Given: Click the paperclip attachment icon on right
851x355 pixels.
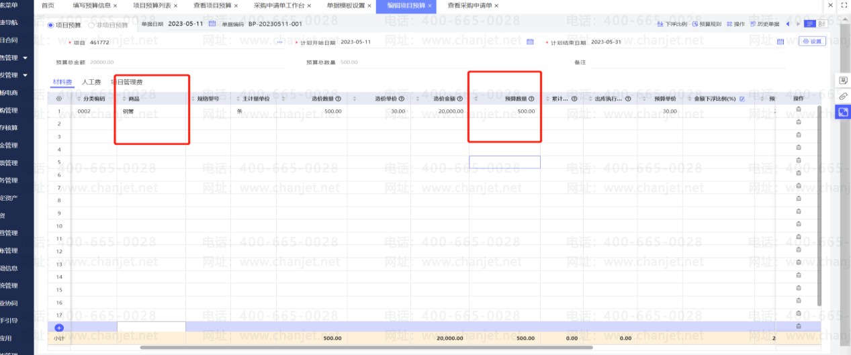Looking at the screenshot, I should click(x=843, y=96).
